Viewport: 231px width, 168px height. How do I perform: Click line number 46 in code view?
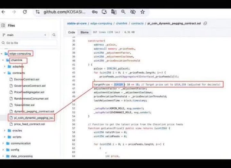tap(74, 85)
